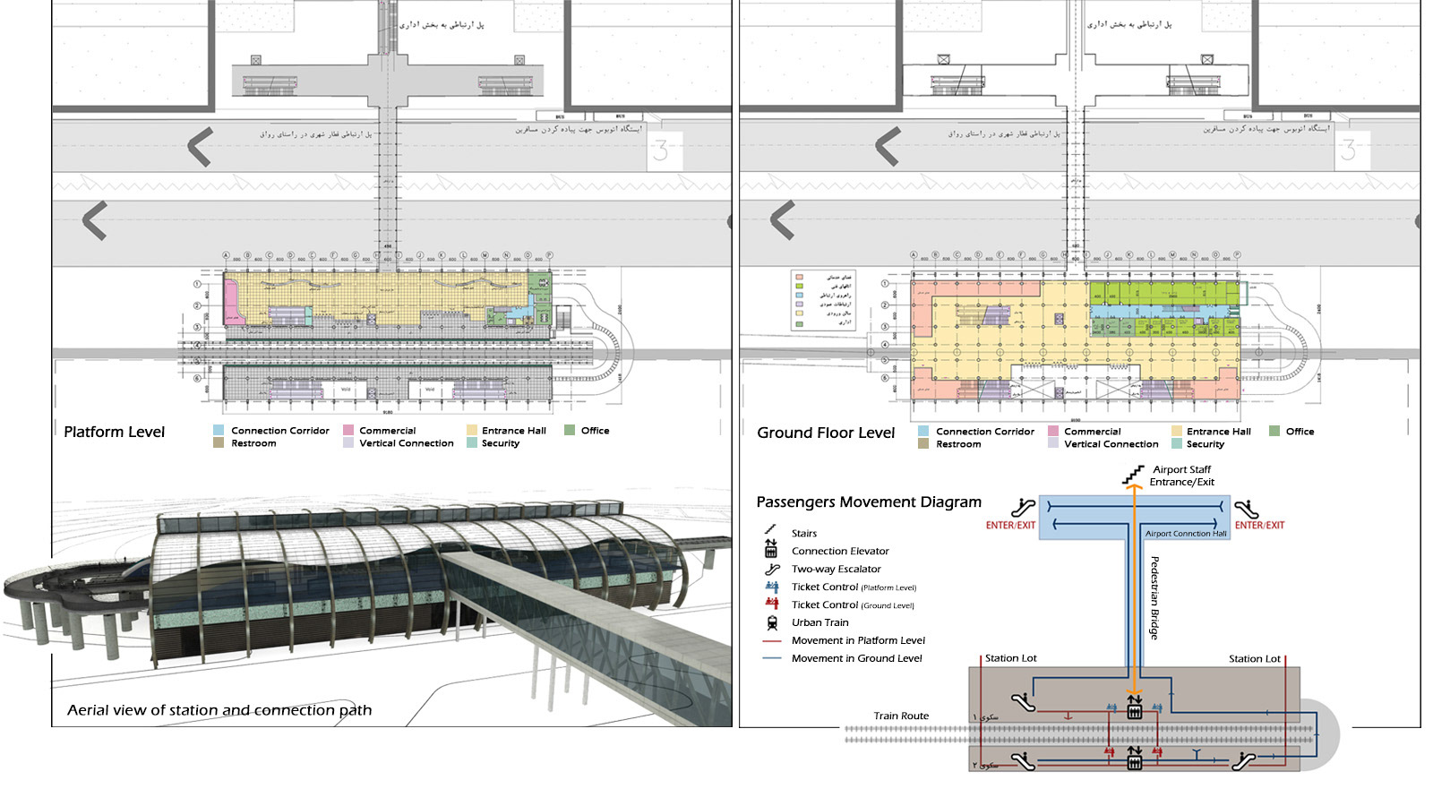Click the Ground Floor Entrance Hall color swatch
The width and height of the screenshot is (1433, 806).
(1177, 431)
